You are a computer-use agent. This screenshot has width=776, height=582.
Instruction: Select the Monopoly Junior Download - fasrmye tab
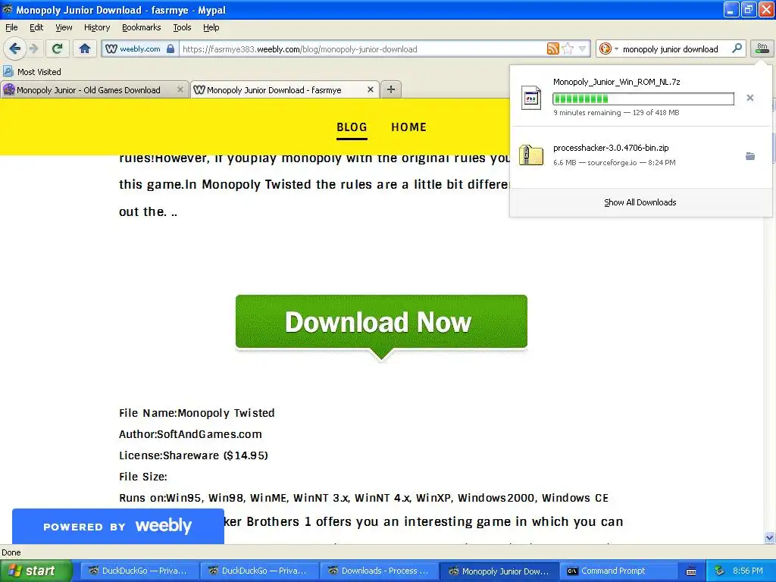(x=285, y=89)
